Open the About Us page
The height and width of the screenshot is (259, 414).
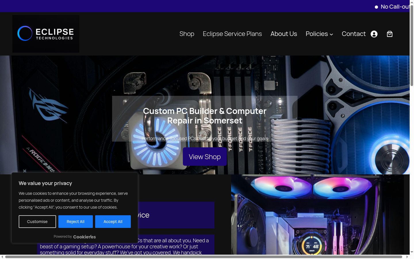284,34
